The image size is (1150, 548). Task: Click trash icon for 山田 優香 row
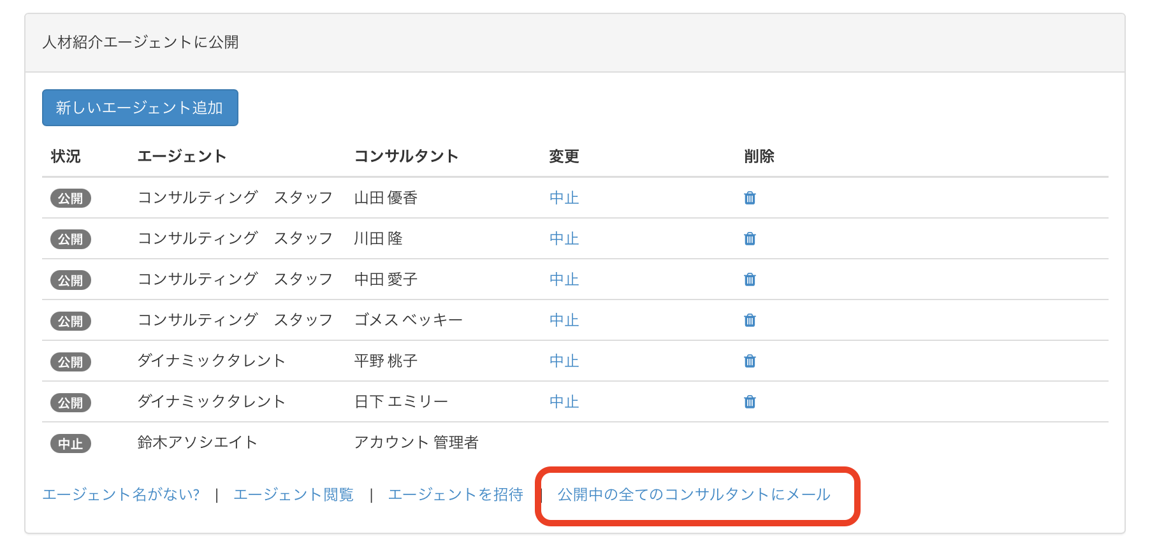[x=750, y=198]
